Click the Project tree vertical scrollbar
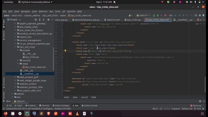 (x=53, y=58)
